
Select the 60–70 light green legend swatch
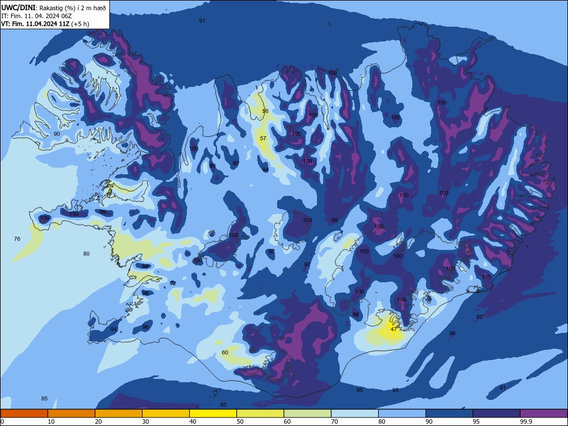click(x=307, y=414)
